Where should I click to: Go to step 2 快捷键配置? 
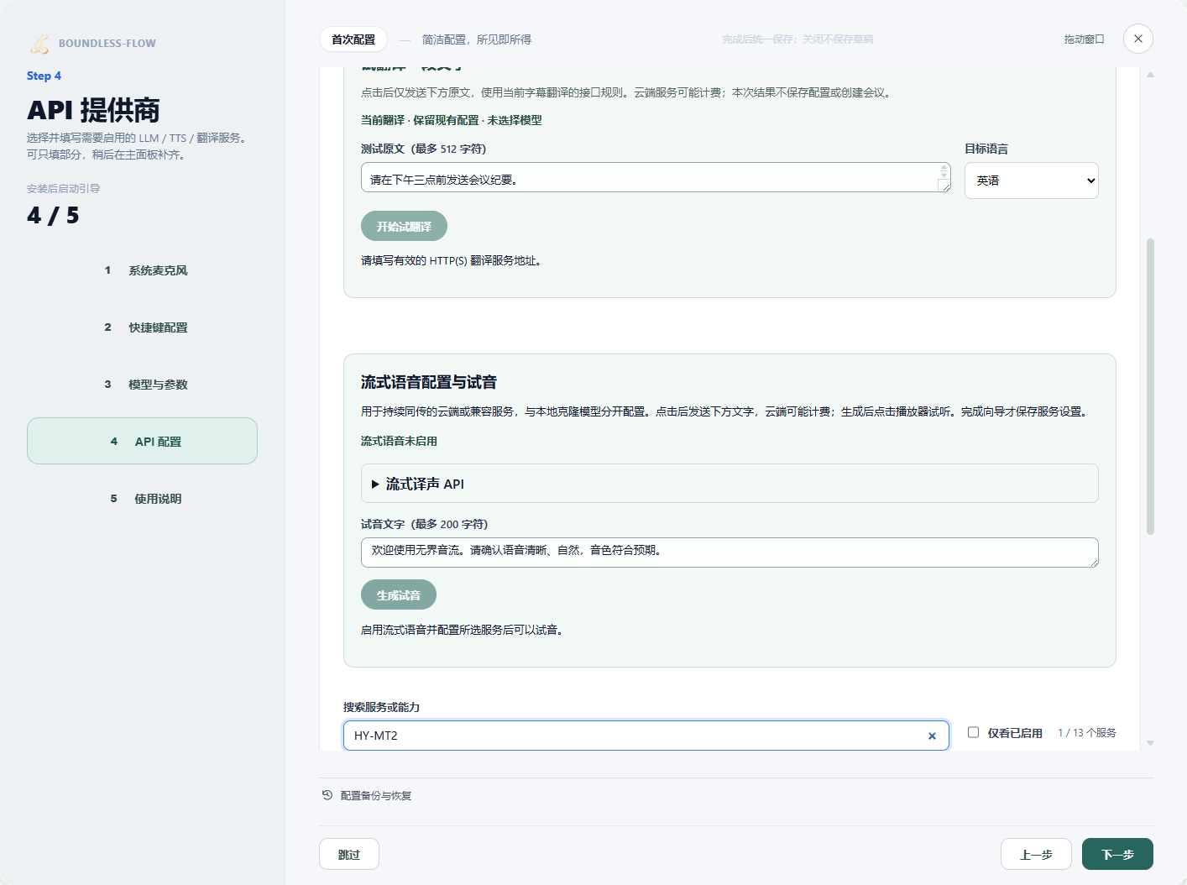point(142,327)
